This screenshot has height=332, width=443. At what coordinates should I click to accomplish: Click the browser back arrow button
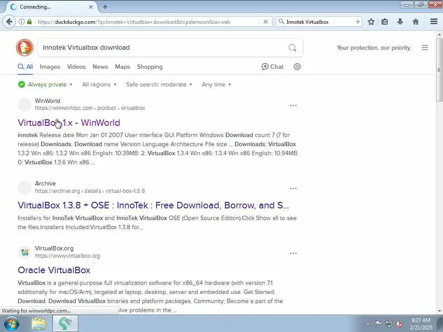[9, 22]
